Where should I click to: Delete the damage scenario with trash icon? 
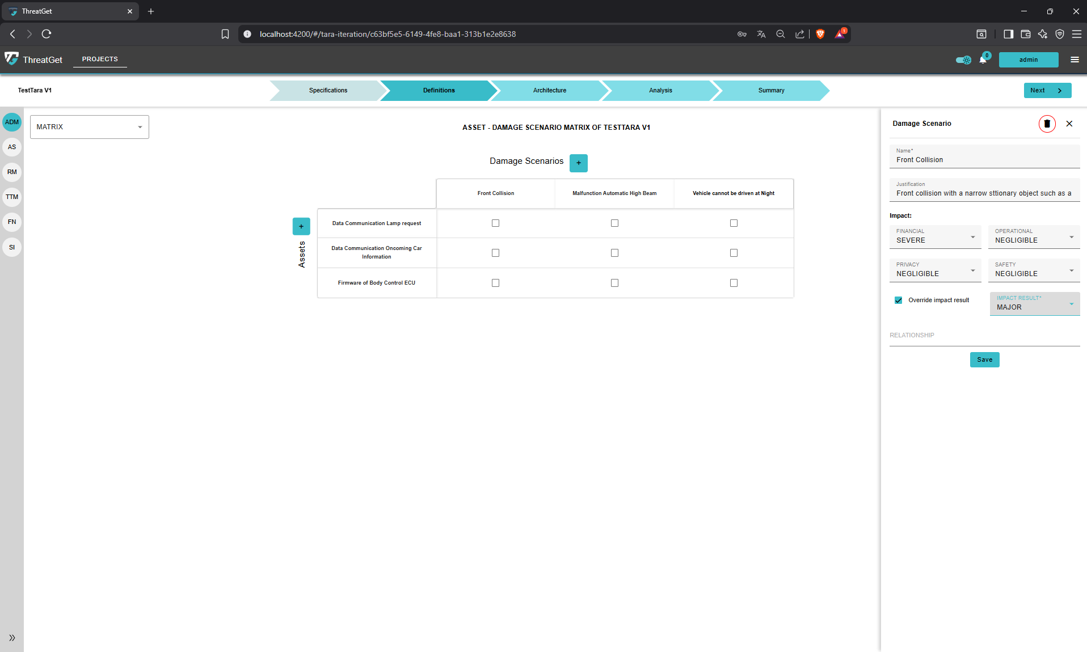(1047, 124)
